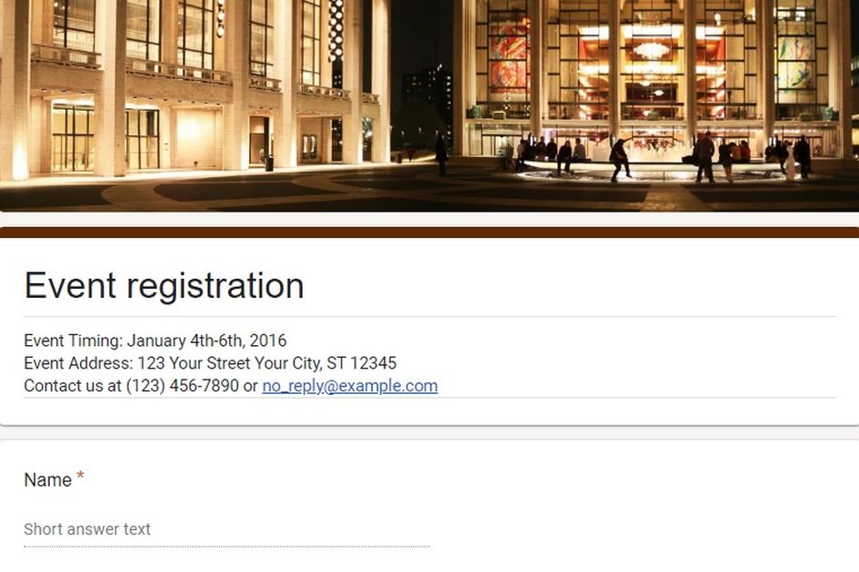Viewport: 859px width, 572px height.
Task: Click the zip code ST 12345 text
Action: click(362, 363)
